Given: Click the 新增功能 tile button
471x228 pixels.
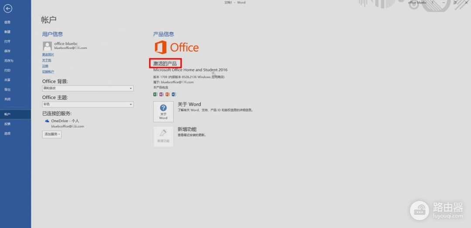Looking at the screenshot, I should pyautogui.click(x=164, y=136).
